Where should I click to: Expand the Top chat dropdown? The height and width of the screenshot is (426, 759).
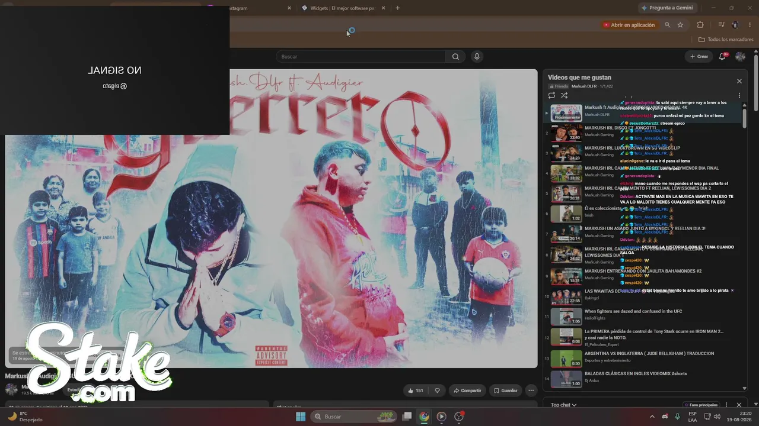tap(563, 405)
